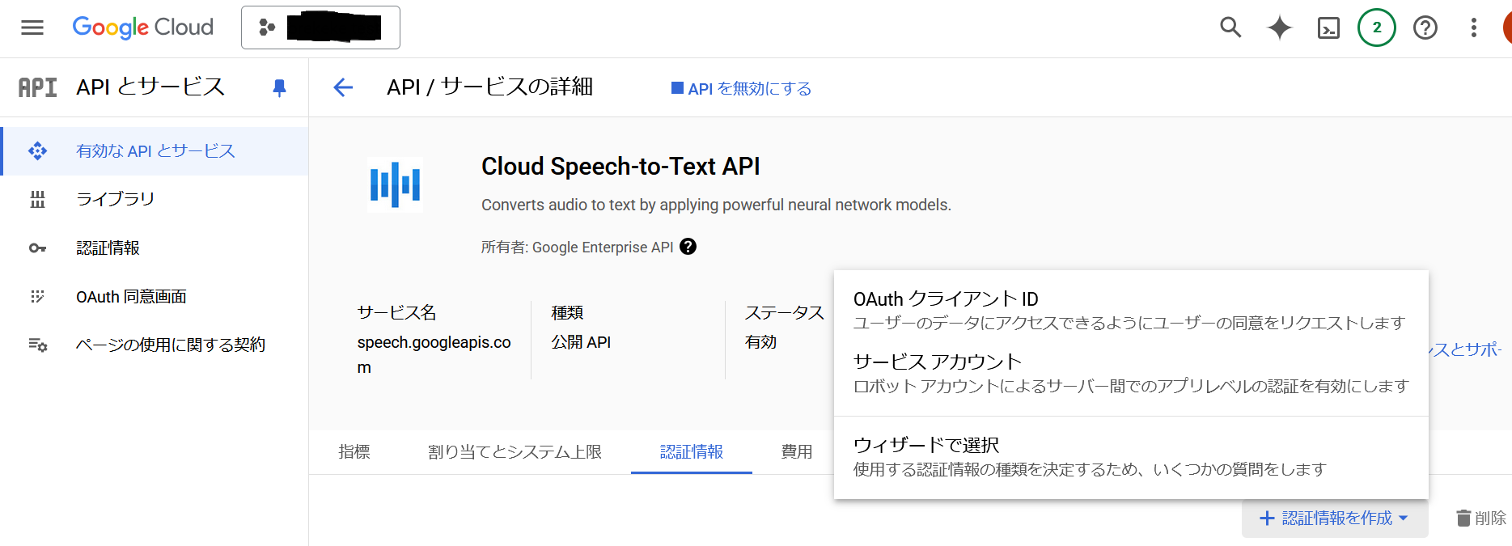1512x546 pixels.
Task: Open the help question mark icon
Action: [1425, 28]
